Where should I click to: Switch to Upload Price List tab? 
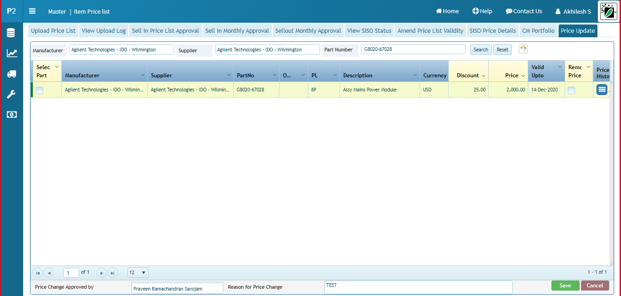click(53, 30)
